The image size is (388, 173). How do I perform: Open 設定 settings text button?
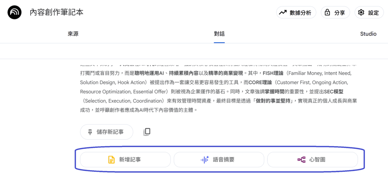pyautogui.click(x=373, y=12)
